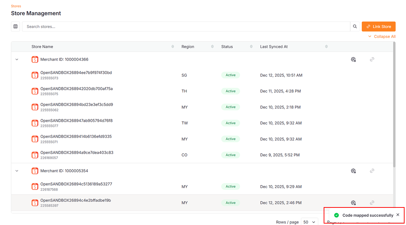Image resolution: width=406 pixels, height=225 pixels.
Task: Sort by Status column
Action: coord(251,47)
